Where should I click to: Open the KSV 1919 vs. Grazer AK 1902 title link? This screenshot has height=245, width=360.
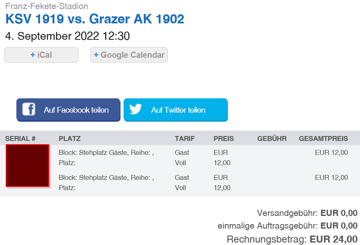click(94, 19)
